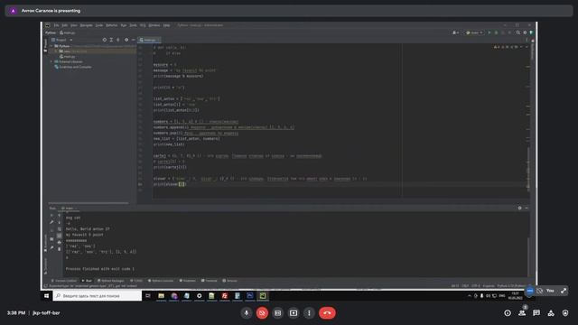The width and height of the screenshot is (578, 325).
Task: Click the Debug bug icon in toolbar
Action: click(x=496, y=32)
